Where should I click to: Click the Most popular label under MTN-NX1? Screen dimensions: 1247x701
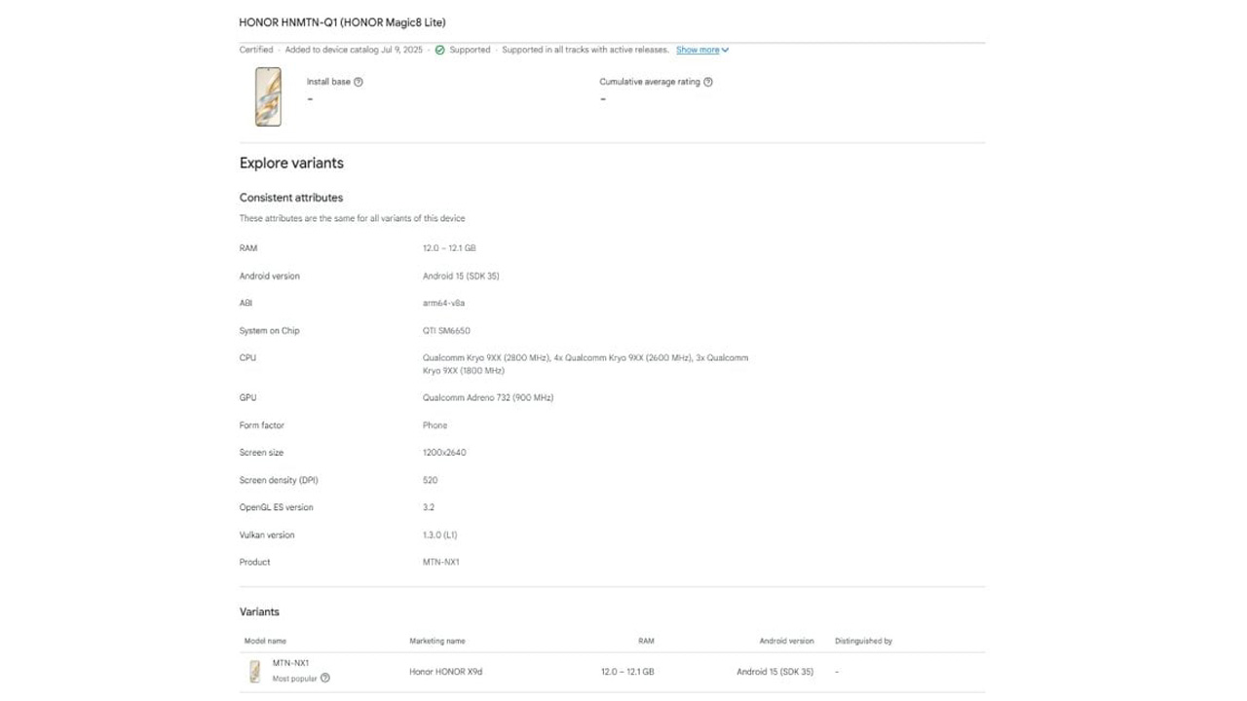[294, 679]
